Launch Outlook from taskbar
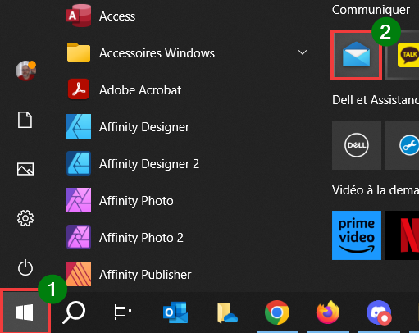 coord(175,312)
